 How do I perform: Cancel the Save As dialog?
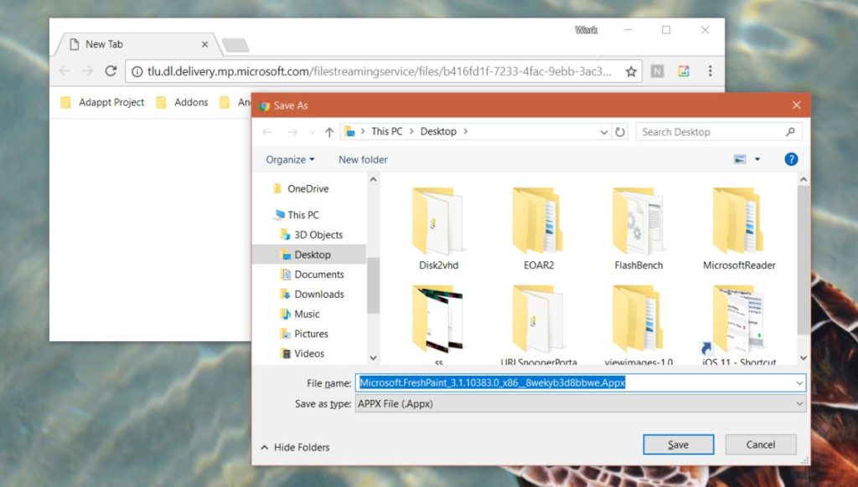coord(760,444)
